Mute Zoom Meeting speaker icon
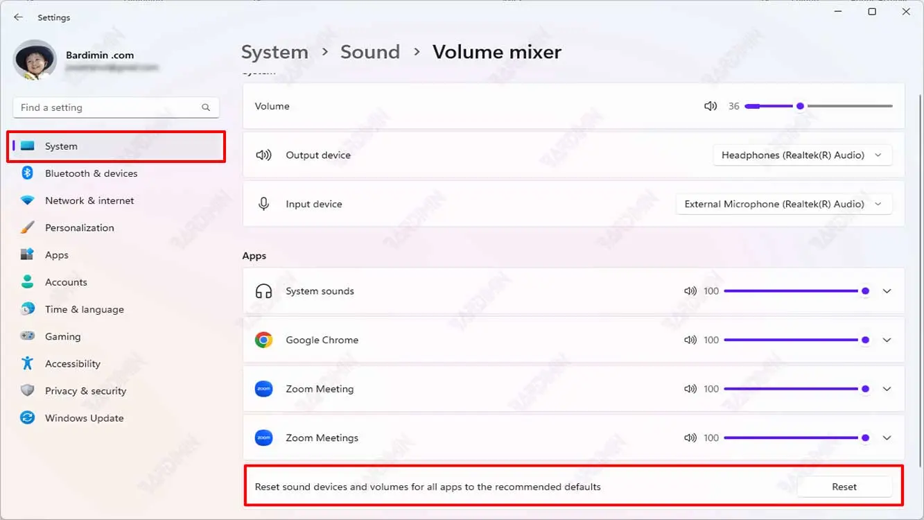The width and height of the screenshot is (924, 520). click(x=690, y=389)
